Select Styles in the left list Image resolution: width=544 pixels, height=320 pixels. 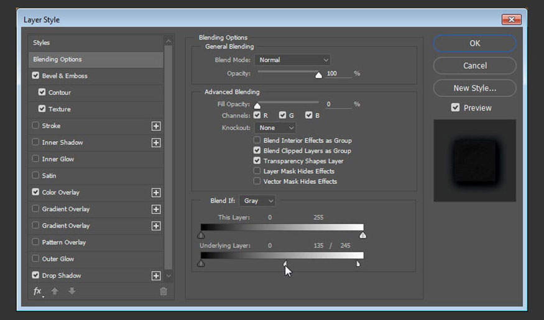96,43
